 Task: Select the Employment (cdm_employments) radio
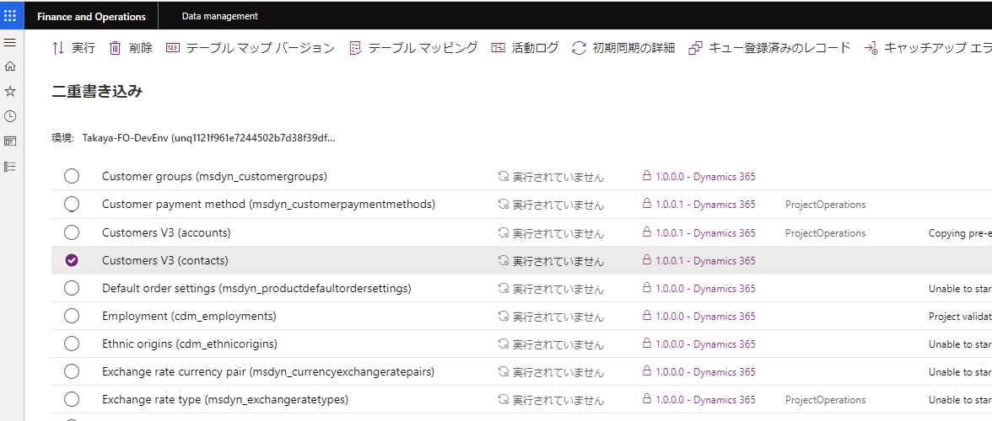click(72, 316)
